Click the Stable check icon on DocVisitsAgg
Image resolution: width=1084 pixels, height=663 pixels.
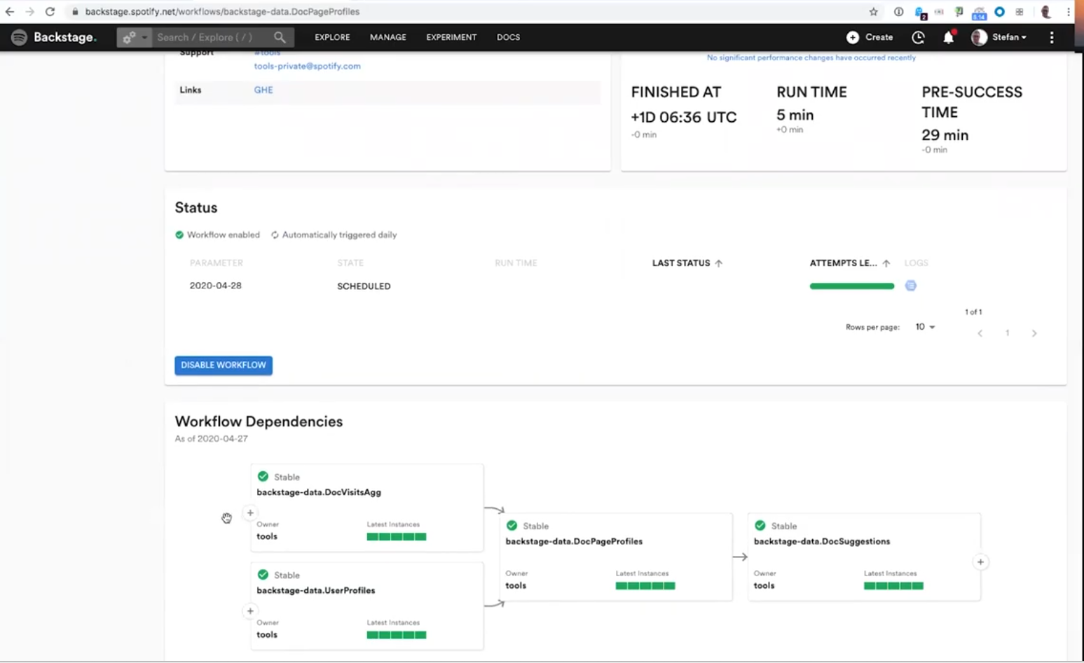[x=263, y=477]
